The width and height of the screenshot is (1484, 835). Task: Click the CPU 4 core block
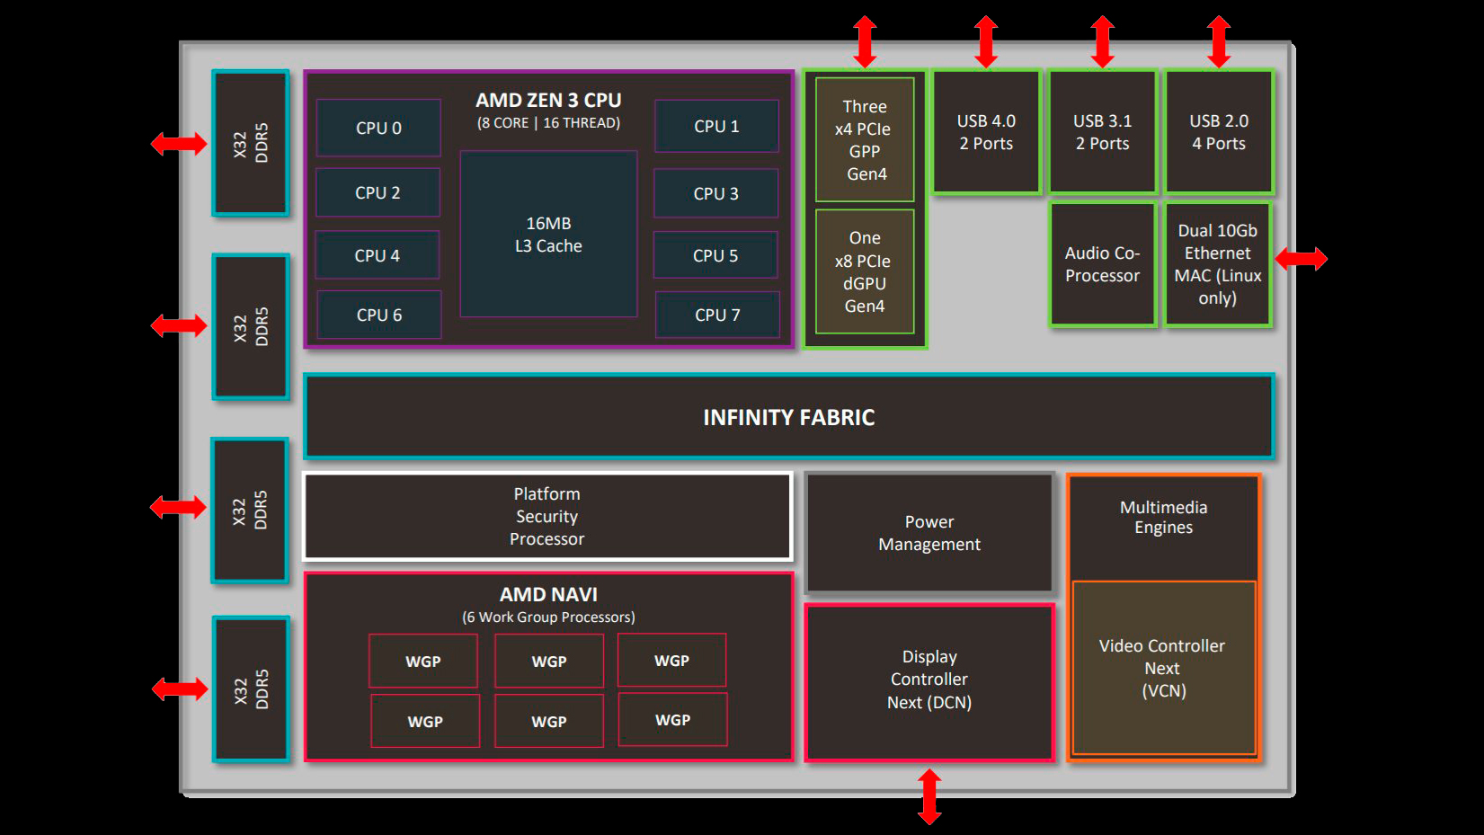coord(377,255)
